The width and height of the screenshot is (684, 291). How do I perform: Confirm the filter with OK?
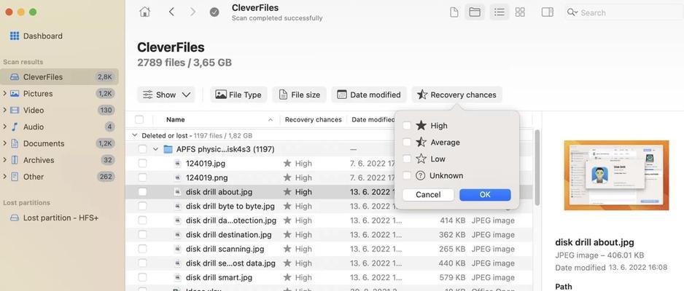[485, 195]
